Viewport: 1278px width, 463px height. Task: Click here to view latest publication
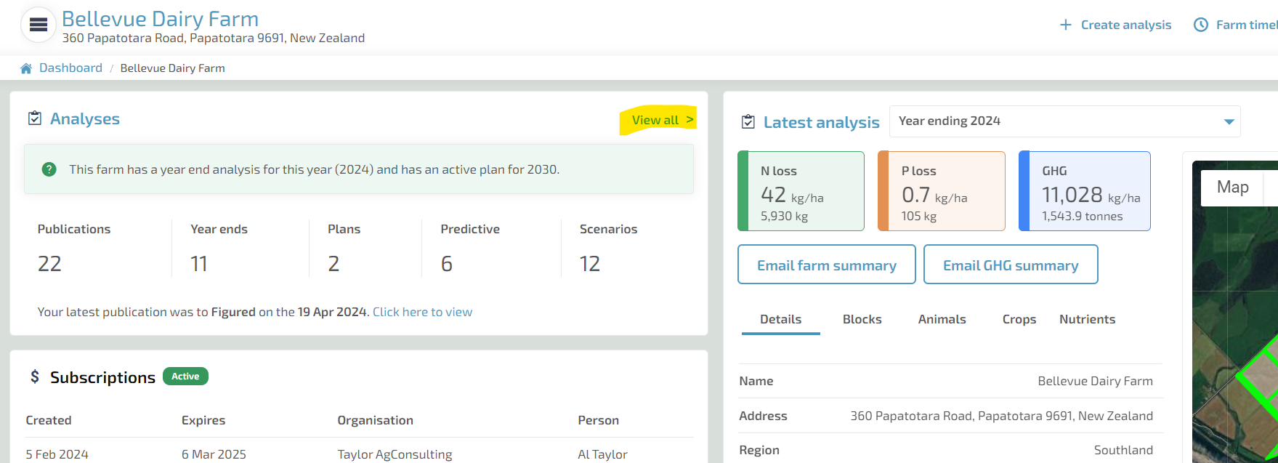[422, 312]
